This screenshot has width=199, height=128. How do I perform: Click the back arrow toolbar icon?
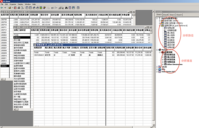(2, 8)
